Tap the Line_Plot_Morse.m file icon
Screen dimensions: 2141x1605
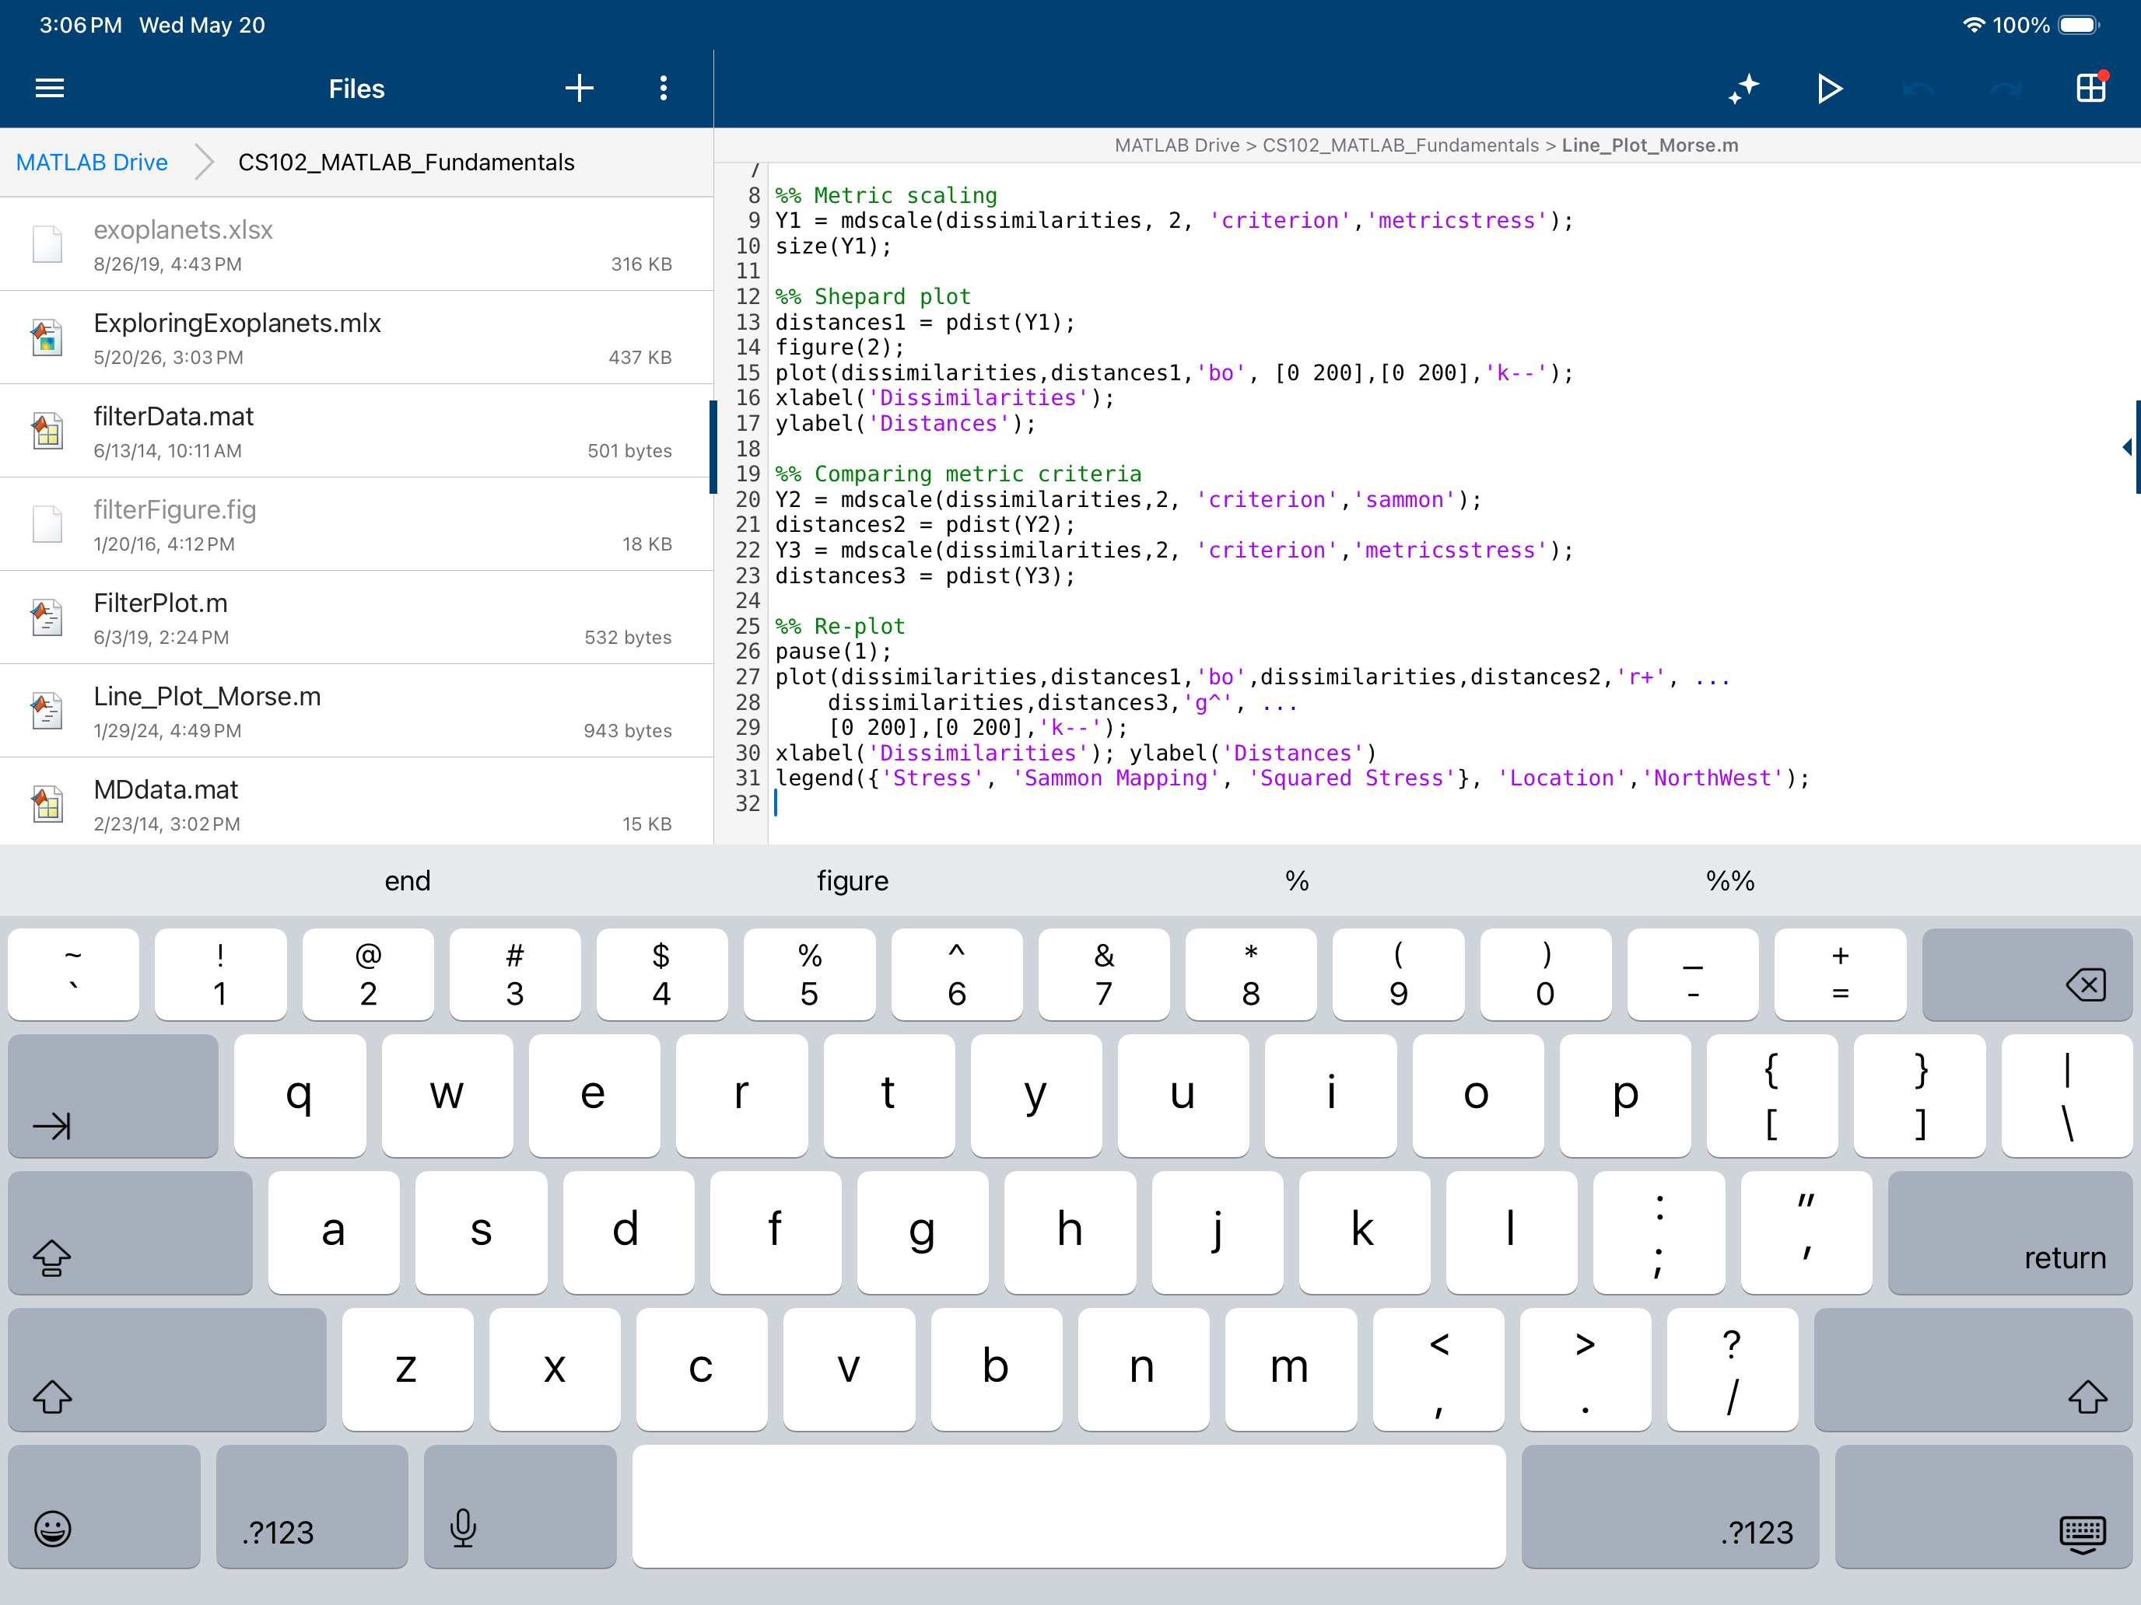(47, 711)
